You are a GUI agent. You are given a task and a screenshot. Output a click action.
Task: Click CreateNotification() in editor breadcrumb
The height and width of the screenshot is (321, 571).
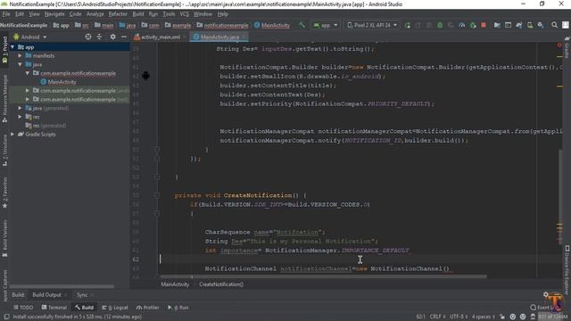(221, 284)
